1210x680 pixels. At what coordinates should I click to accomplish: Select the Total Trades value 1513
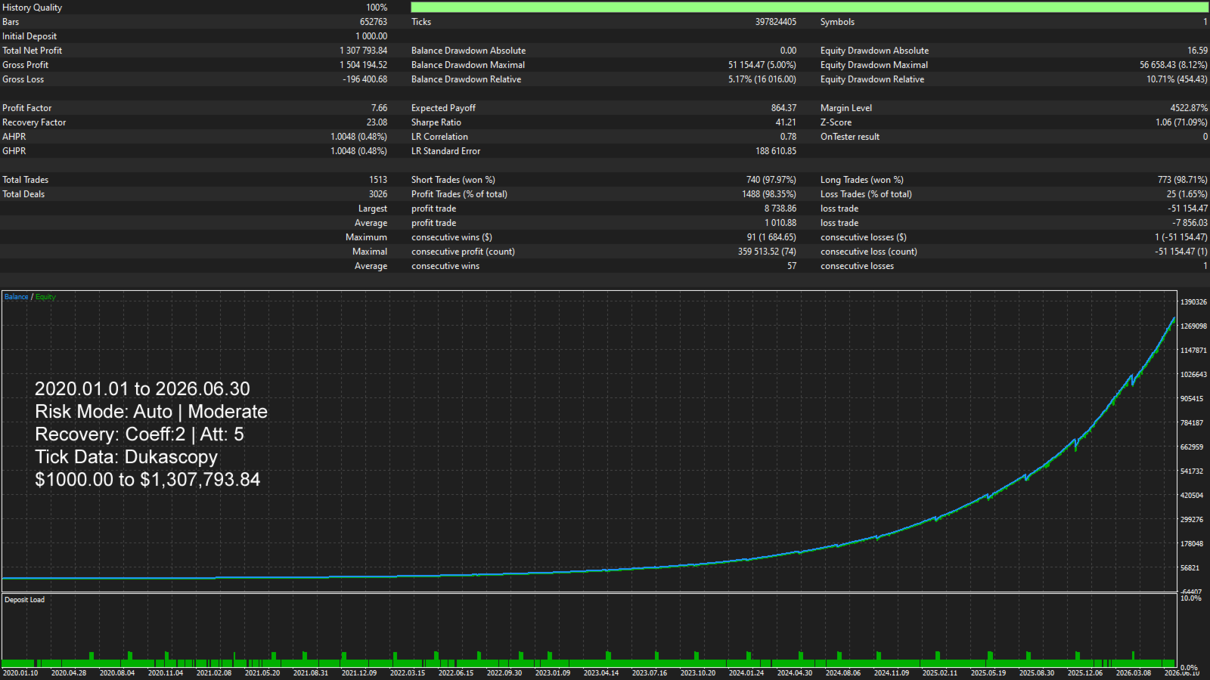[378, 180]
